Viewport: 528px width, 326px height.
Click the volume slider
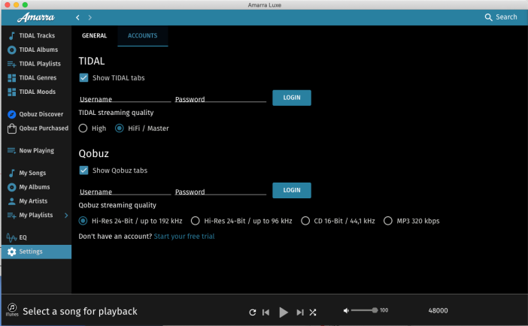[363, 310]
